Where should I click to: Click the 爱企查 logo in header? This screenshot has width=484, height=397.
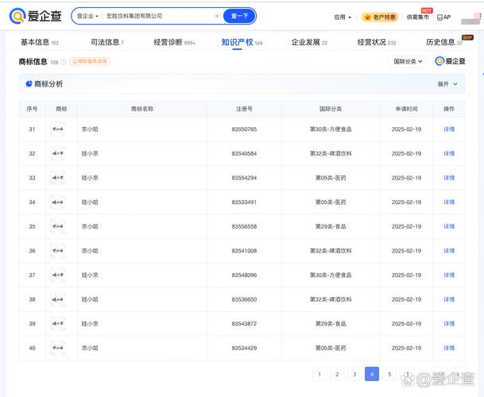[x=36, y=16]
